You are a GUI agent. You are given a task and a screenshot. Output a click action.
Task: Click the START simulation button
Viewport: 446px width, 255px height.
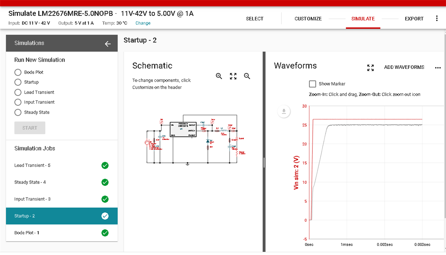pos(30,128)
